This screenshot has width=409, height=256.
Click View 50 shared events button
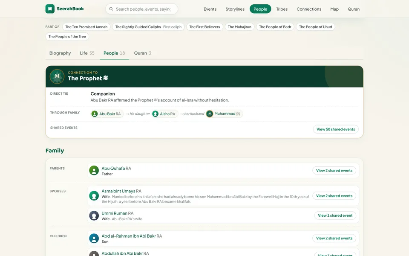click(336, 129)
